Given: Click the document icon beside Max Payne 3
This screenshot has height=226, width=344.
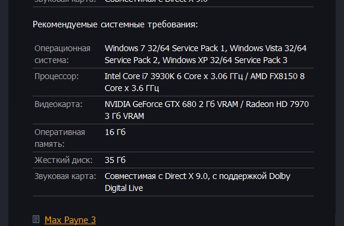Looking at the screenshot, I should pyautogui.click(x=36, y=219).
